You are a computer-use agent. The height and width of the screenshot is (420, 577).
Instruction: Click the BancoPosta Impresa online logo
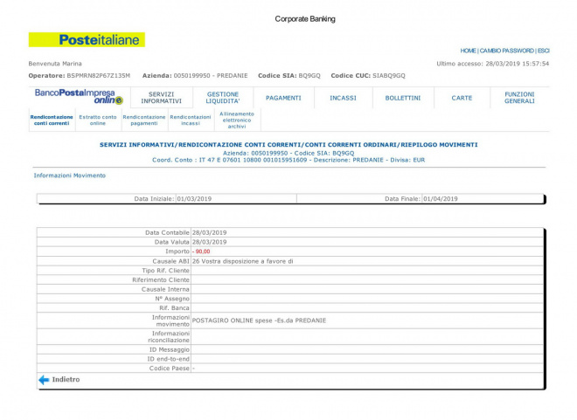point(78,97)
